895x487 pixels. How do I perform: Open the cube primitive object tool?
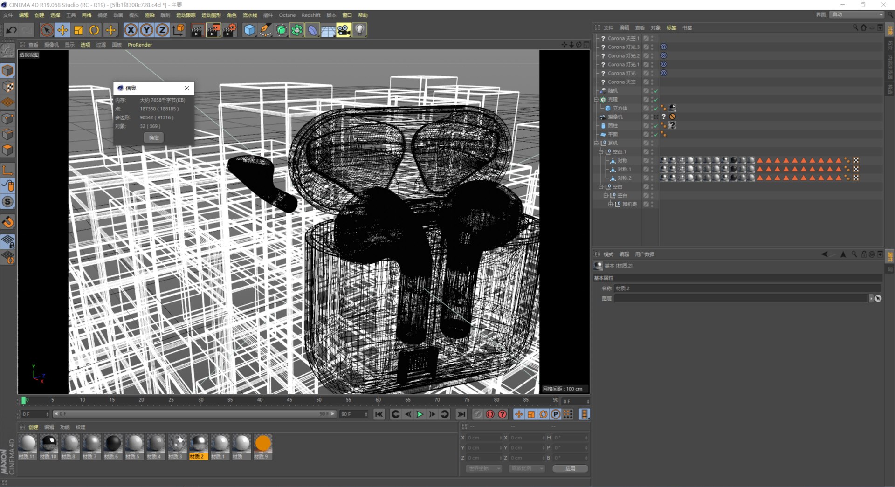coord(249,31)
